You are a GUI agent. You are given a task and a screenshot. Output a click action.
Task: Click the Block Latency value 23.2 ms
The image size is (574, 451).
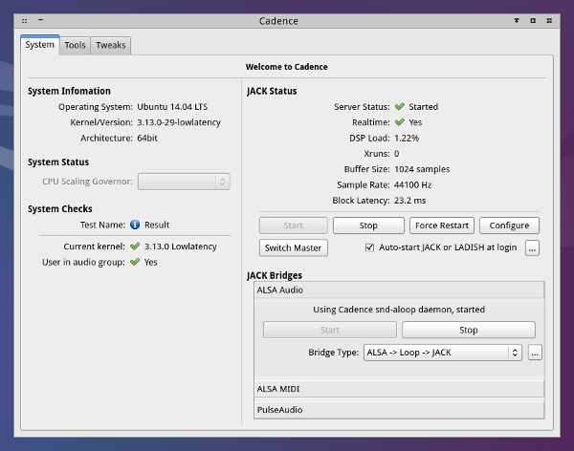(410, 201)
